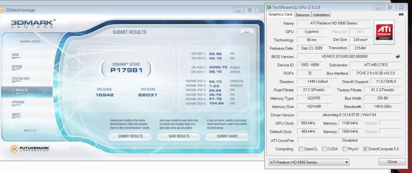
Task: Click the Memory Type GDDR5 field
Action: (314, 98)
